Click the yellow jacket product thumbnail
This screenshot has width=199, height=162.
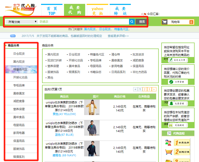coord(92,107)
